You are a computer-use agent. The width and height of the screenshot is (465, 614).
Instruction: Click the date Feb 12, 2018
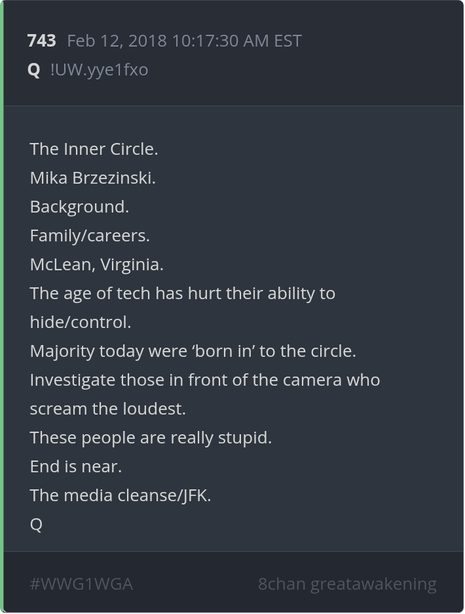click(x=117, y=41)
